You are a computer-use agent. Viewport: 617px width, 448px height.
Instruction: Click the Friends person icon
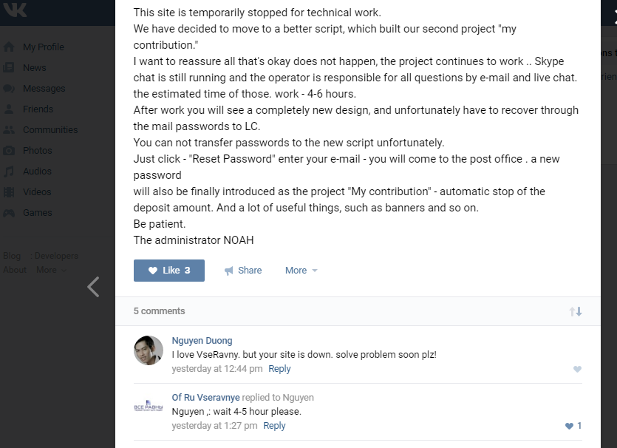click(x=9, y=109)
